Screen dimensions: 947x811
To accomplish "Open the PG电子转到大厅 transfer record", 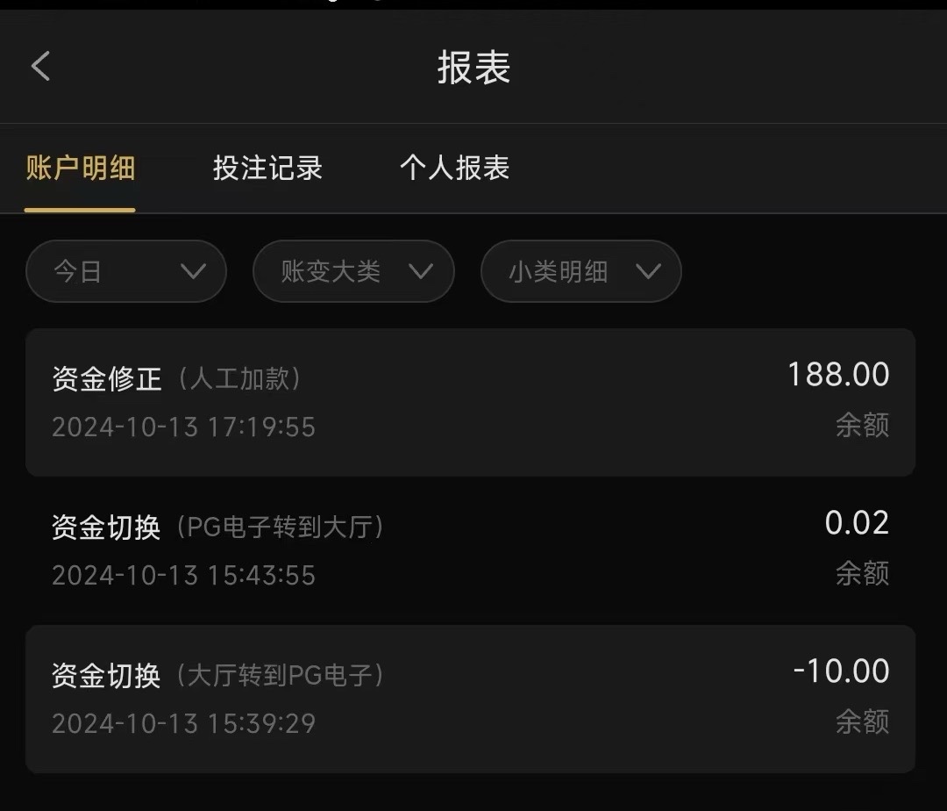I will (470, 550).
